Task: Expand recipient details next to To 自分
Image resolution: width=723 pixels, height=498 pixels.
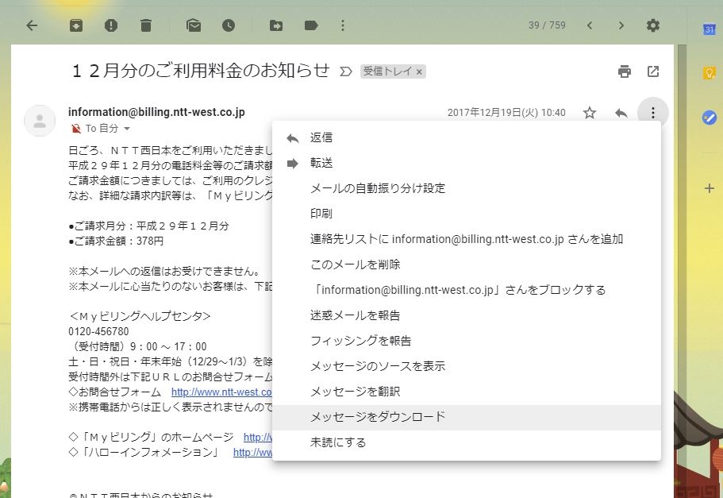Action: coord(127,129)
